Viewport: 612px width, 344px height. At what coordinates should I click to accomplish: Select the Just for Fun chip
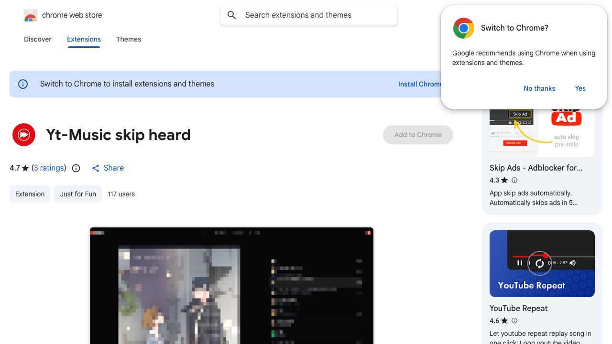[x=78, y=194]
